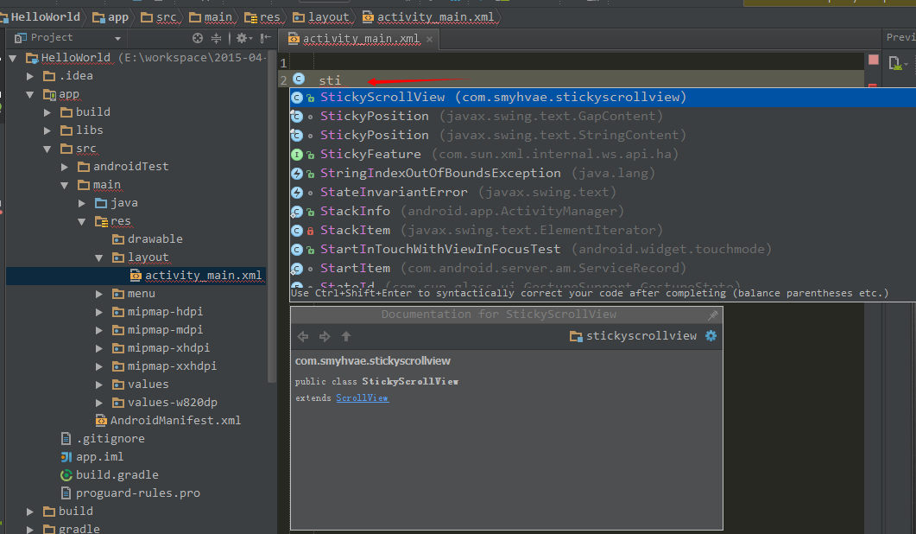Go back in documentation popup
Image resolution: width=916 pixels, height=534 pixels.
[x=303, y=336]
